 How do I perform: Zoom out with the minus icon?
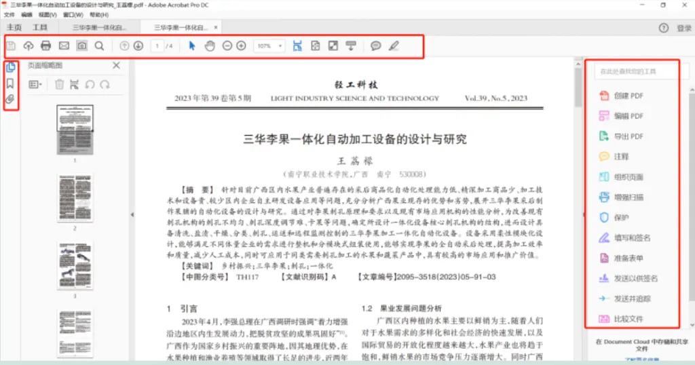click(x=227, y=45)
